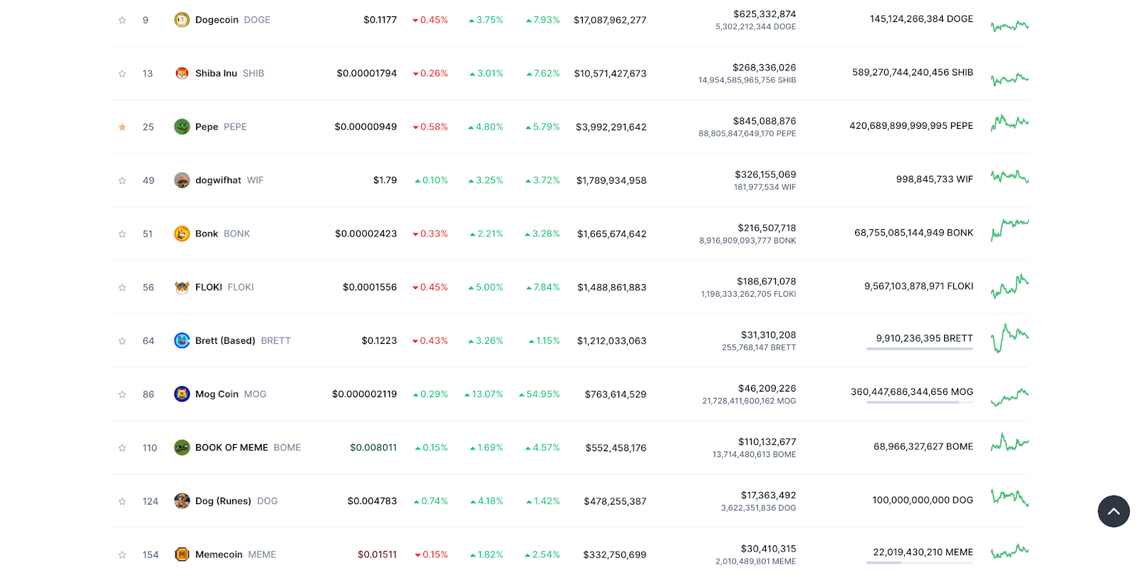The height and width of the screenshot is (578, 1140).
Task: Star Bonk to add to watchlist
Action: click(x=122, y=233)
